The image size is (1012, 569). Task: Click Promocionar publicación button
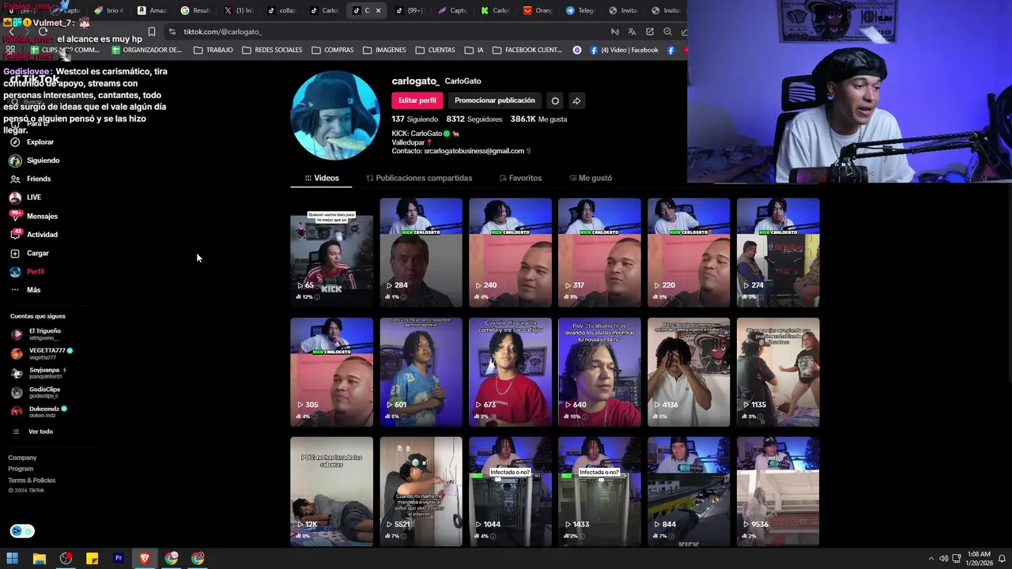pos(495,100)
